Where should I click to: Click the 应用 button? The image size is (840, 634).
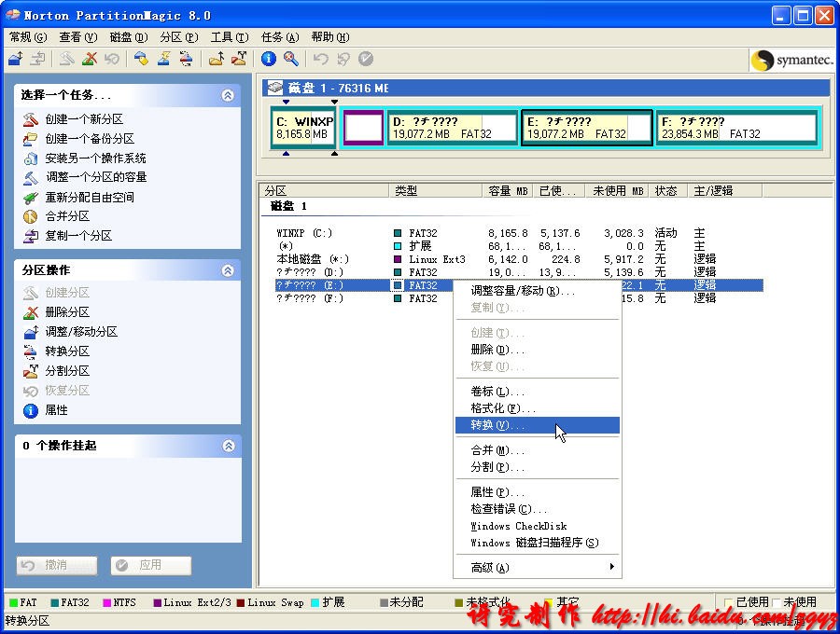pyautogui.click(x=151, y=565)
